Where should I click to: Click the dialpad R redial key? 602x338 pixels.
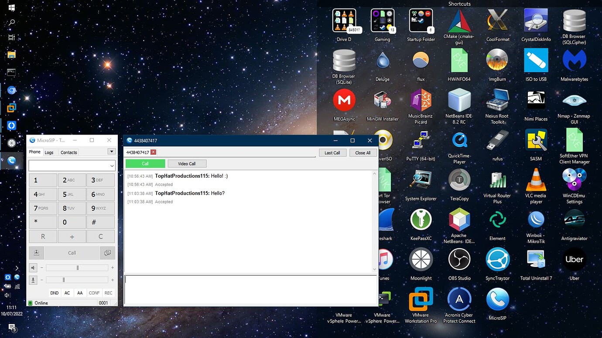(x=43, y=237)
